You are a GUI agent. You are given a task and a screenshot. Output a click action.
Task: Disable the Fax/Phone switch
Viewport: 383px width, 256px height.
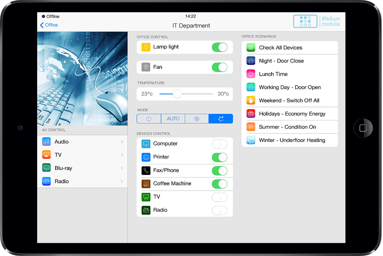pos(219,170)
